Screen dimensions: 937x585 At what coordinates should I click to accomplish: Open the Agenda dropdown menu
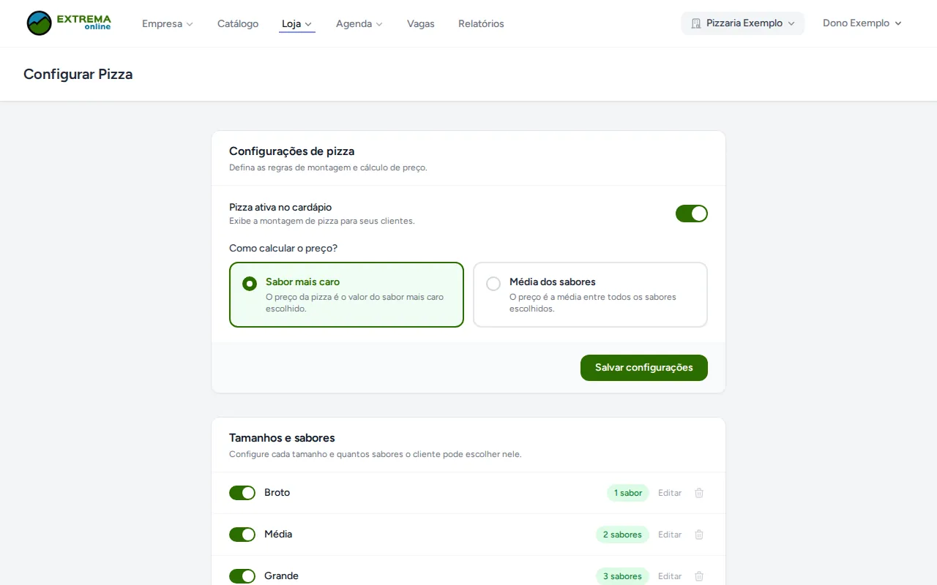coord(359,23)
